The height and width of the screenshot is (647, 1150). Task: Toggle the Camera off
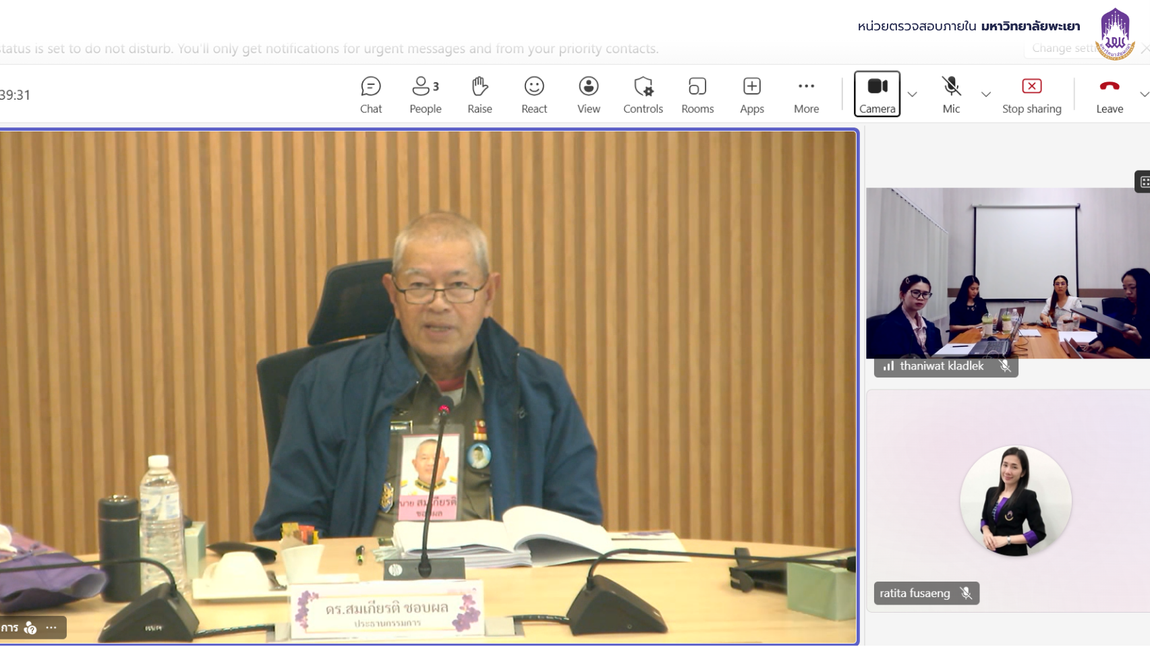click(x=877, y=94)
